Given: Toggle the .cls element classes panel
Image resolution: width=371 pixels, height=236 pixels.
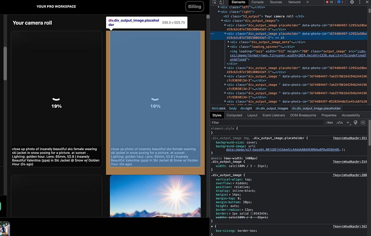Looking at the screenshot, I should point(339,123).
